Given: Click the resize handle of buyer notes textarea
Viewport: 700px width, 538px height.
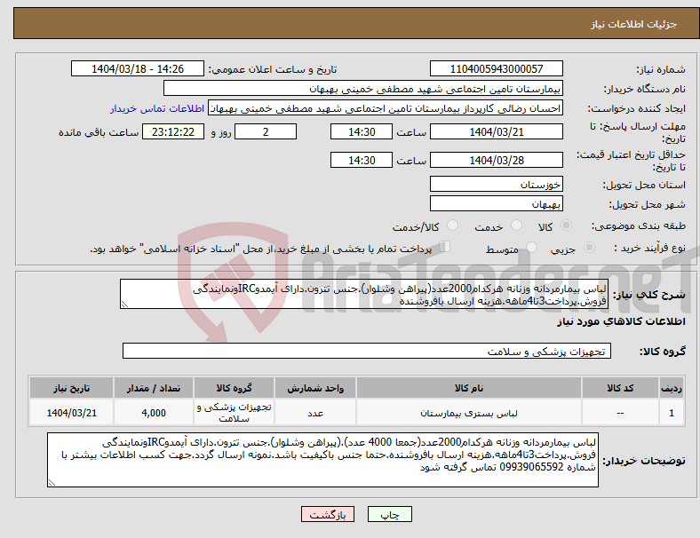Looking at the screenshot, I should (52, 483).
